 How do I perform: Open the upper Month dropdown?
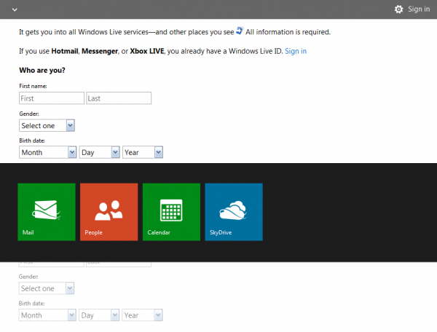tap(47, 152)
